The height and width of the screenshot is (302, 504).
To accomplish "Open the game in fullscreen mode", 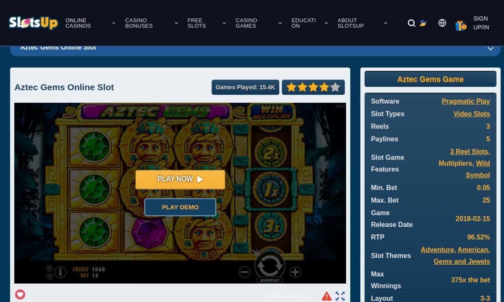I will 340,296.
